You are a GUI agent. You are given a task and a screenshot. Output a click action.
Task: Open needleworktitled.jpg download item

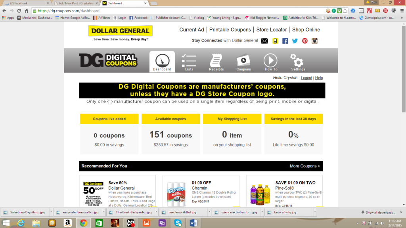pyautogui.click(x=184, y=212)
